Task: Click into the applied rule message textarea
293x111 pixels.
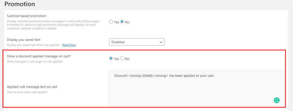Action: (197, 89)
